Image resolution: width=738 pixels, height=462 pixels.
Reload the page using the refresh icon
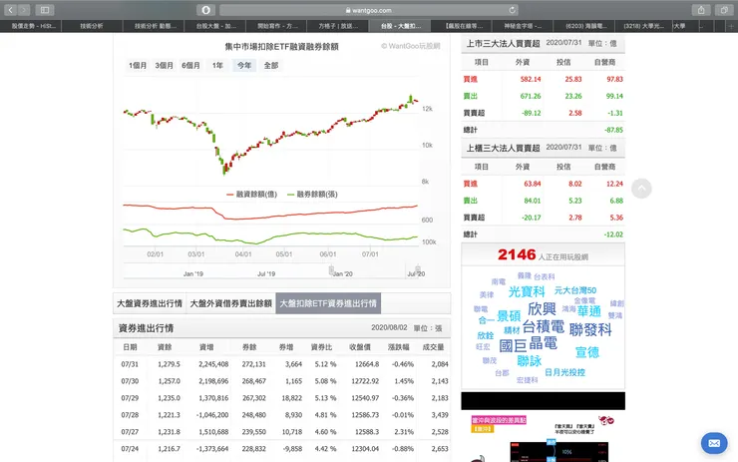pos(512,10)
